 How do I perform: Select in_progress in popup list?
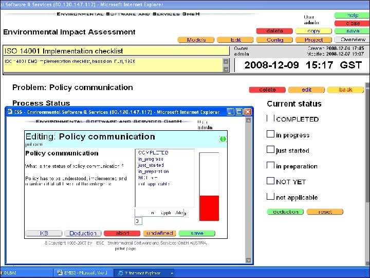click(151, 159)
